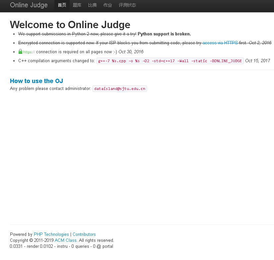Click 'C++ compilation arguments changed to:' text
This screenshot has width=274, height=260.
click(56, 61)
